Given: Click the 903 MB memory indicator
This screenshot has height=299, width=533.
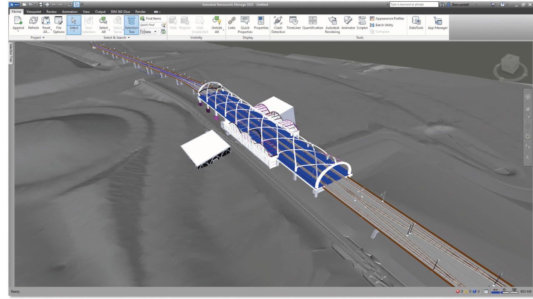Looking at the screenshot, I should (526, 292).
